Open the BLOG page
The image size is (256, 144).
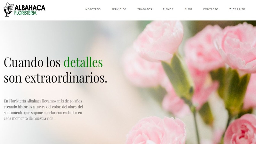point(188,9)
